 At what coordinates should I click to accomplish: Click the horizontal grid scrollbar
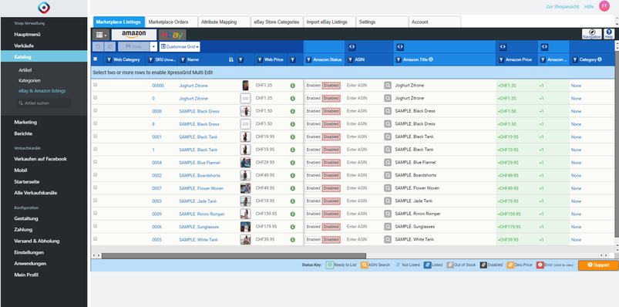point(234,255)
